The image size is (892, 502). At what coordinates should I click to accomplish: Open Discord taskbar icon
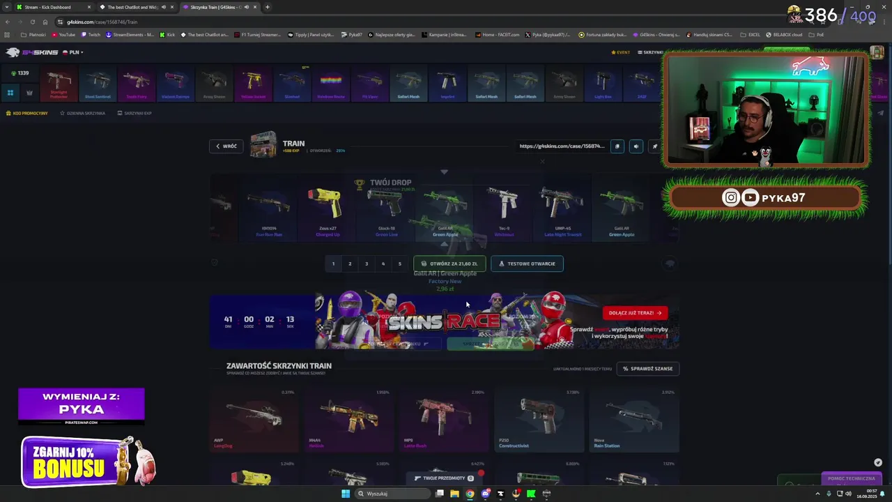(485, 494)
